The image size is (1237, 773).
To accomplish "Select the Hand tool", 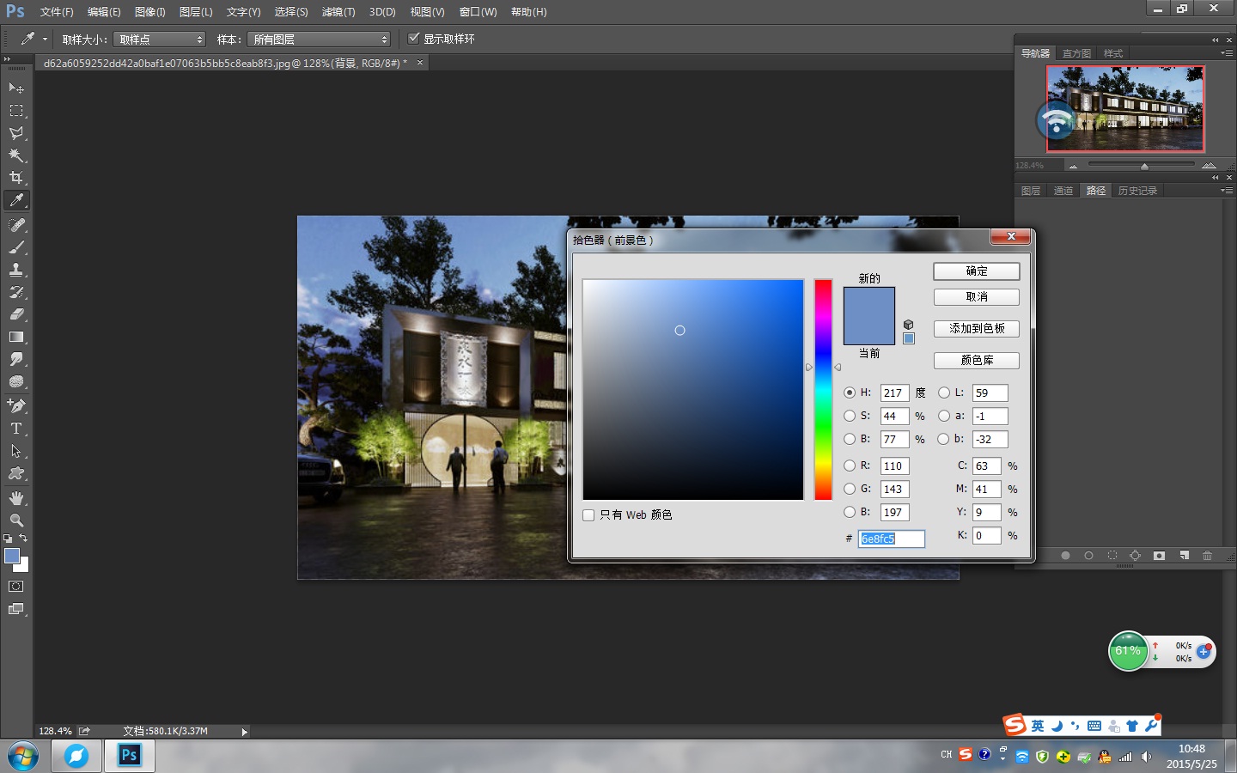I will pos(16,498).
